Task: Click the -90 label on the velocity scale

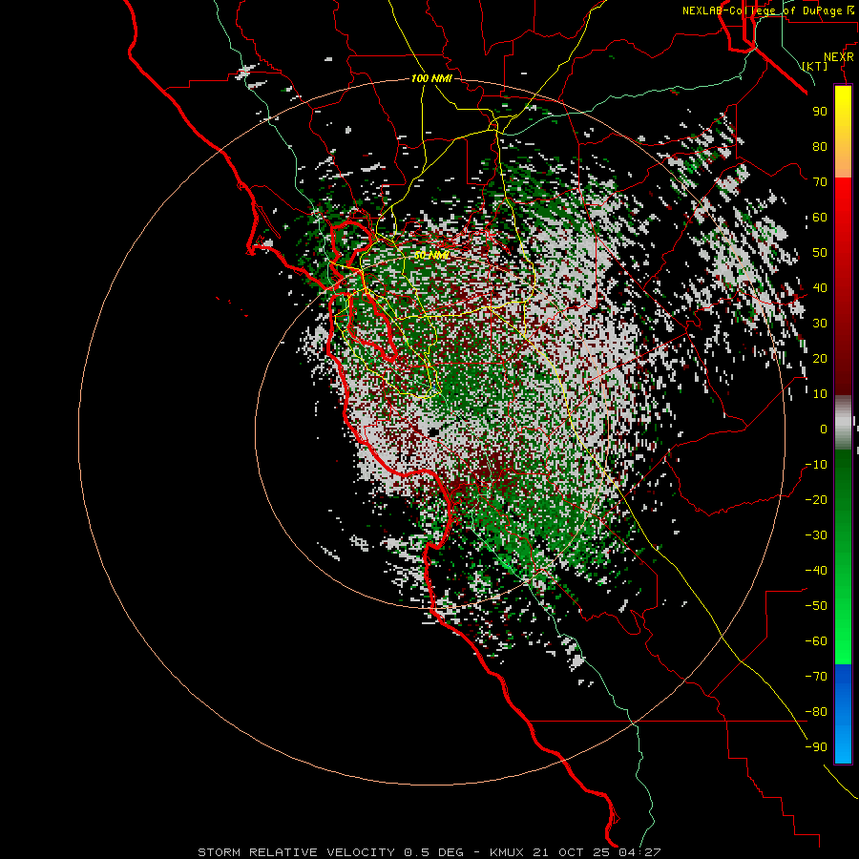Action: point(816,747)
